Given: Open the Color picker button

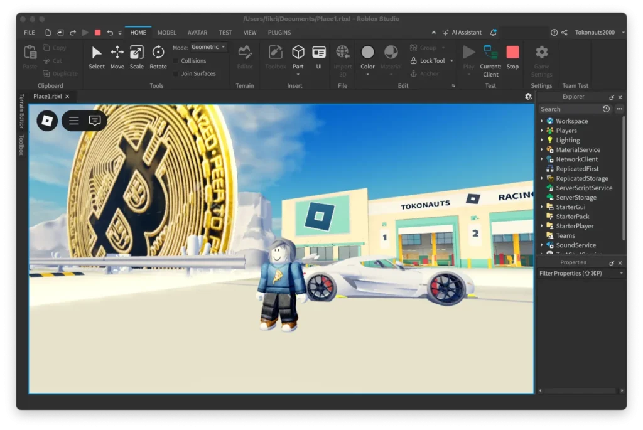Looking at the screenshot, I should tap(367, 53).
